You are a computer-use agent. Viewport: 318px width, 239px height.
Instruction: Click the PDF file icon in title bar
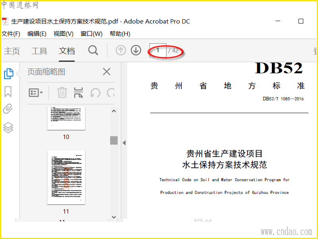(x=5, y=22)
